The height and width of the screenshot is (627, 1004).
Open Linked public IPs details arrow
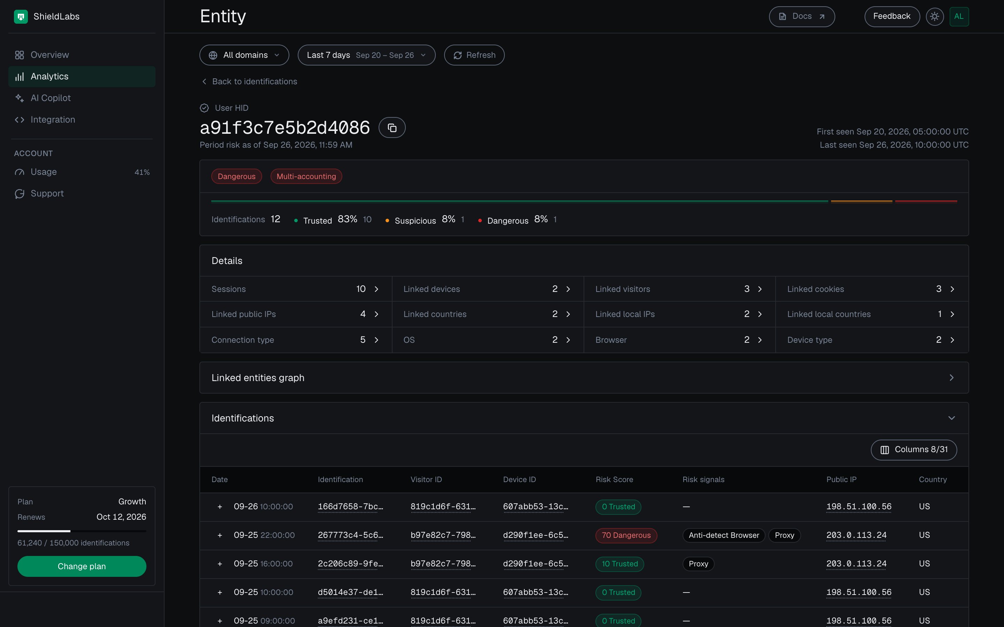(x=376, y=314)
